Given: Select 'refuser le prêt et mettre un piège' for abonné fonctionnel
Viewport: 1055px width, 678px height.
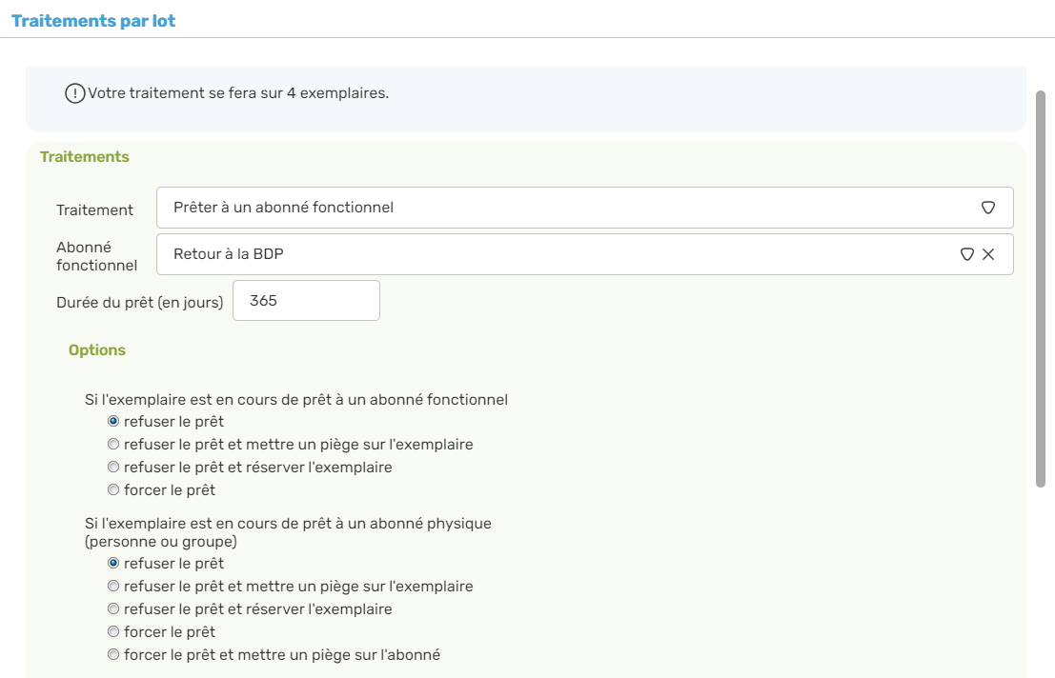Looking at the screenshot, I should tap(113, 444).
